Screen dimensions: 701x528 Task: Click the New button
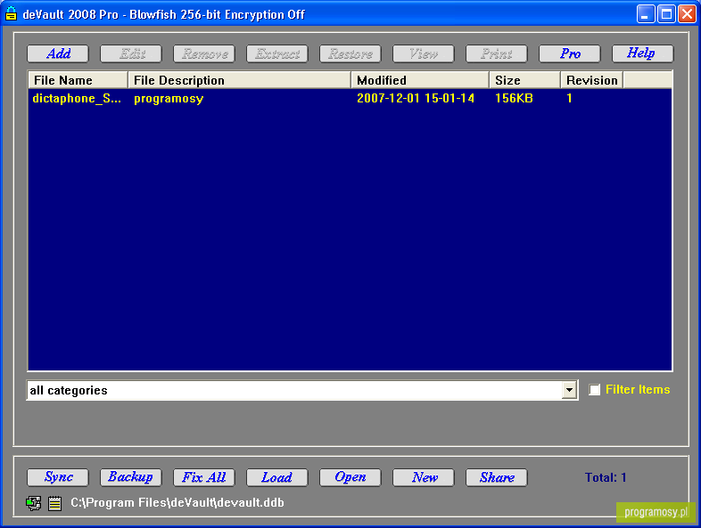click(x=424, y=477)
